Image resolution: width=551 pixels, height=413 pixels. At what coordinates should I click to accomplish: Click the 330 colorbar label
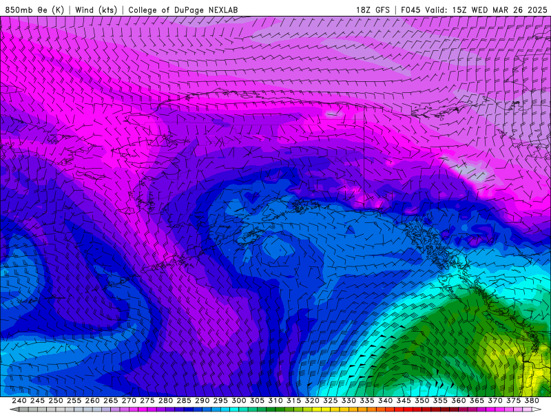349,401
